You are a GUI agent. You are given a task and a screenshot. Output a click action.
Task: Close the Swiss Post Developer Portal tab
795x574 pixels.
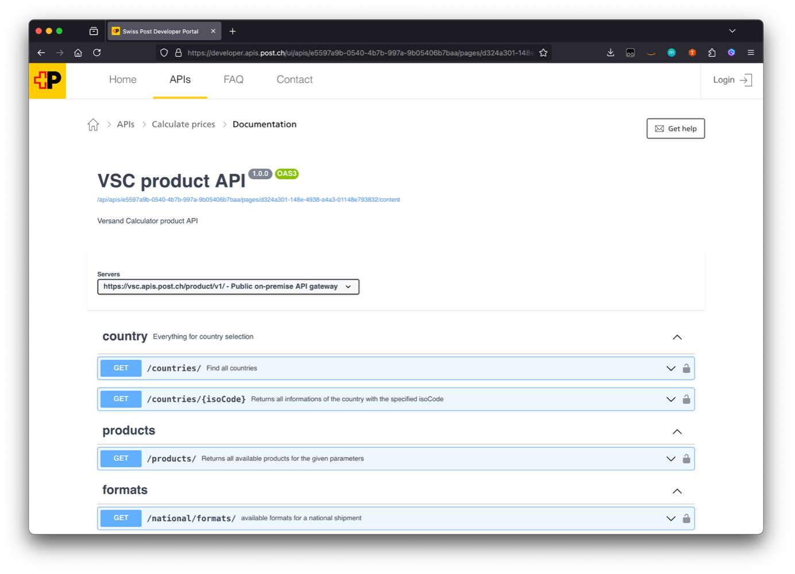click(x=213, y=31)
